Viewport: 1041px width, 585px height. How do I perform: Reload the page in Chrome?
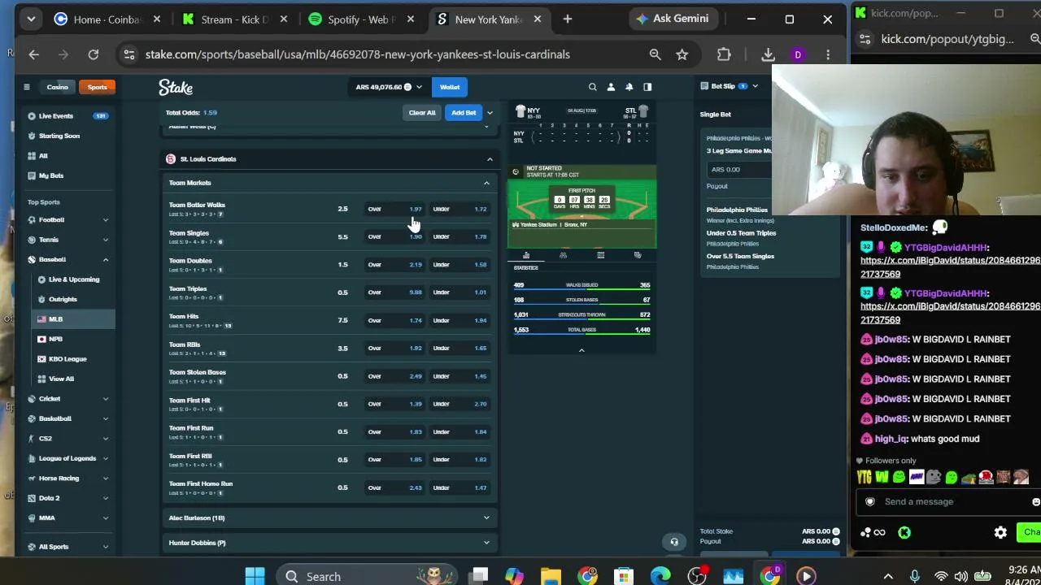[x=94, y=54]
